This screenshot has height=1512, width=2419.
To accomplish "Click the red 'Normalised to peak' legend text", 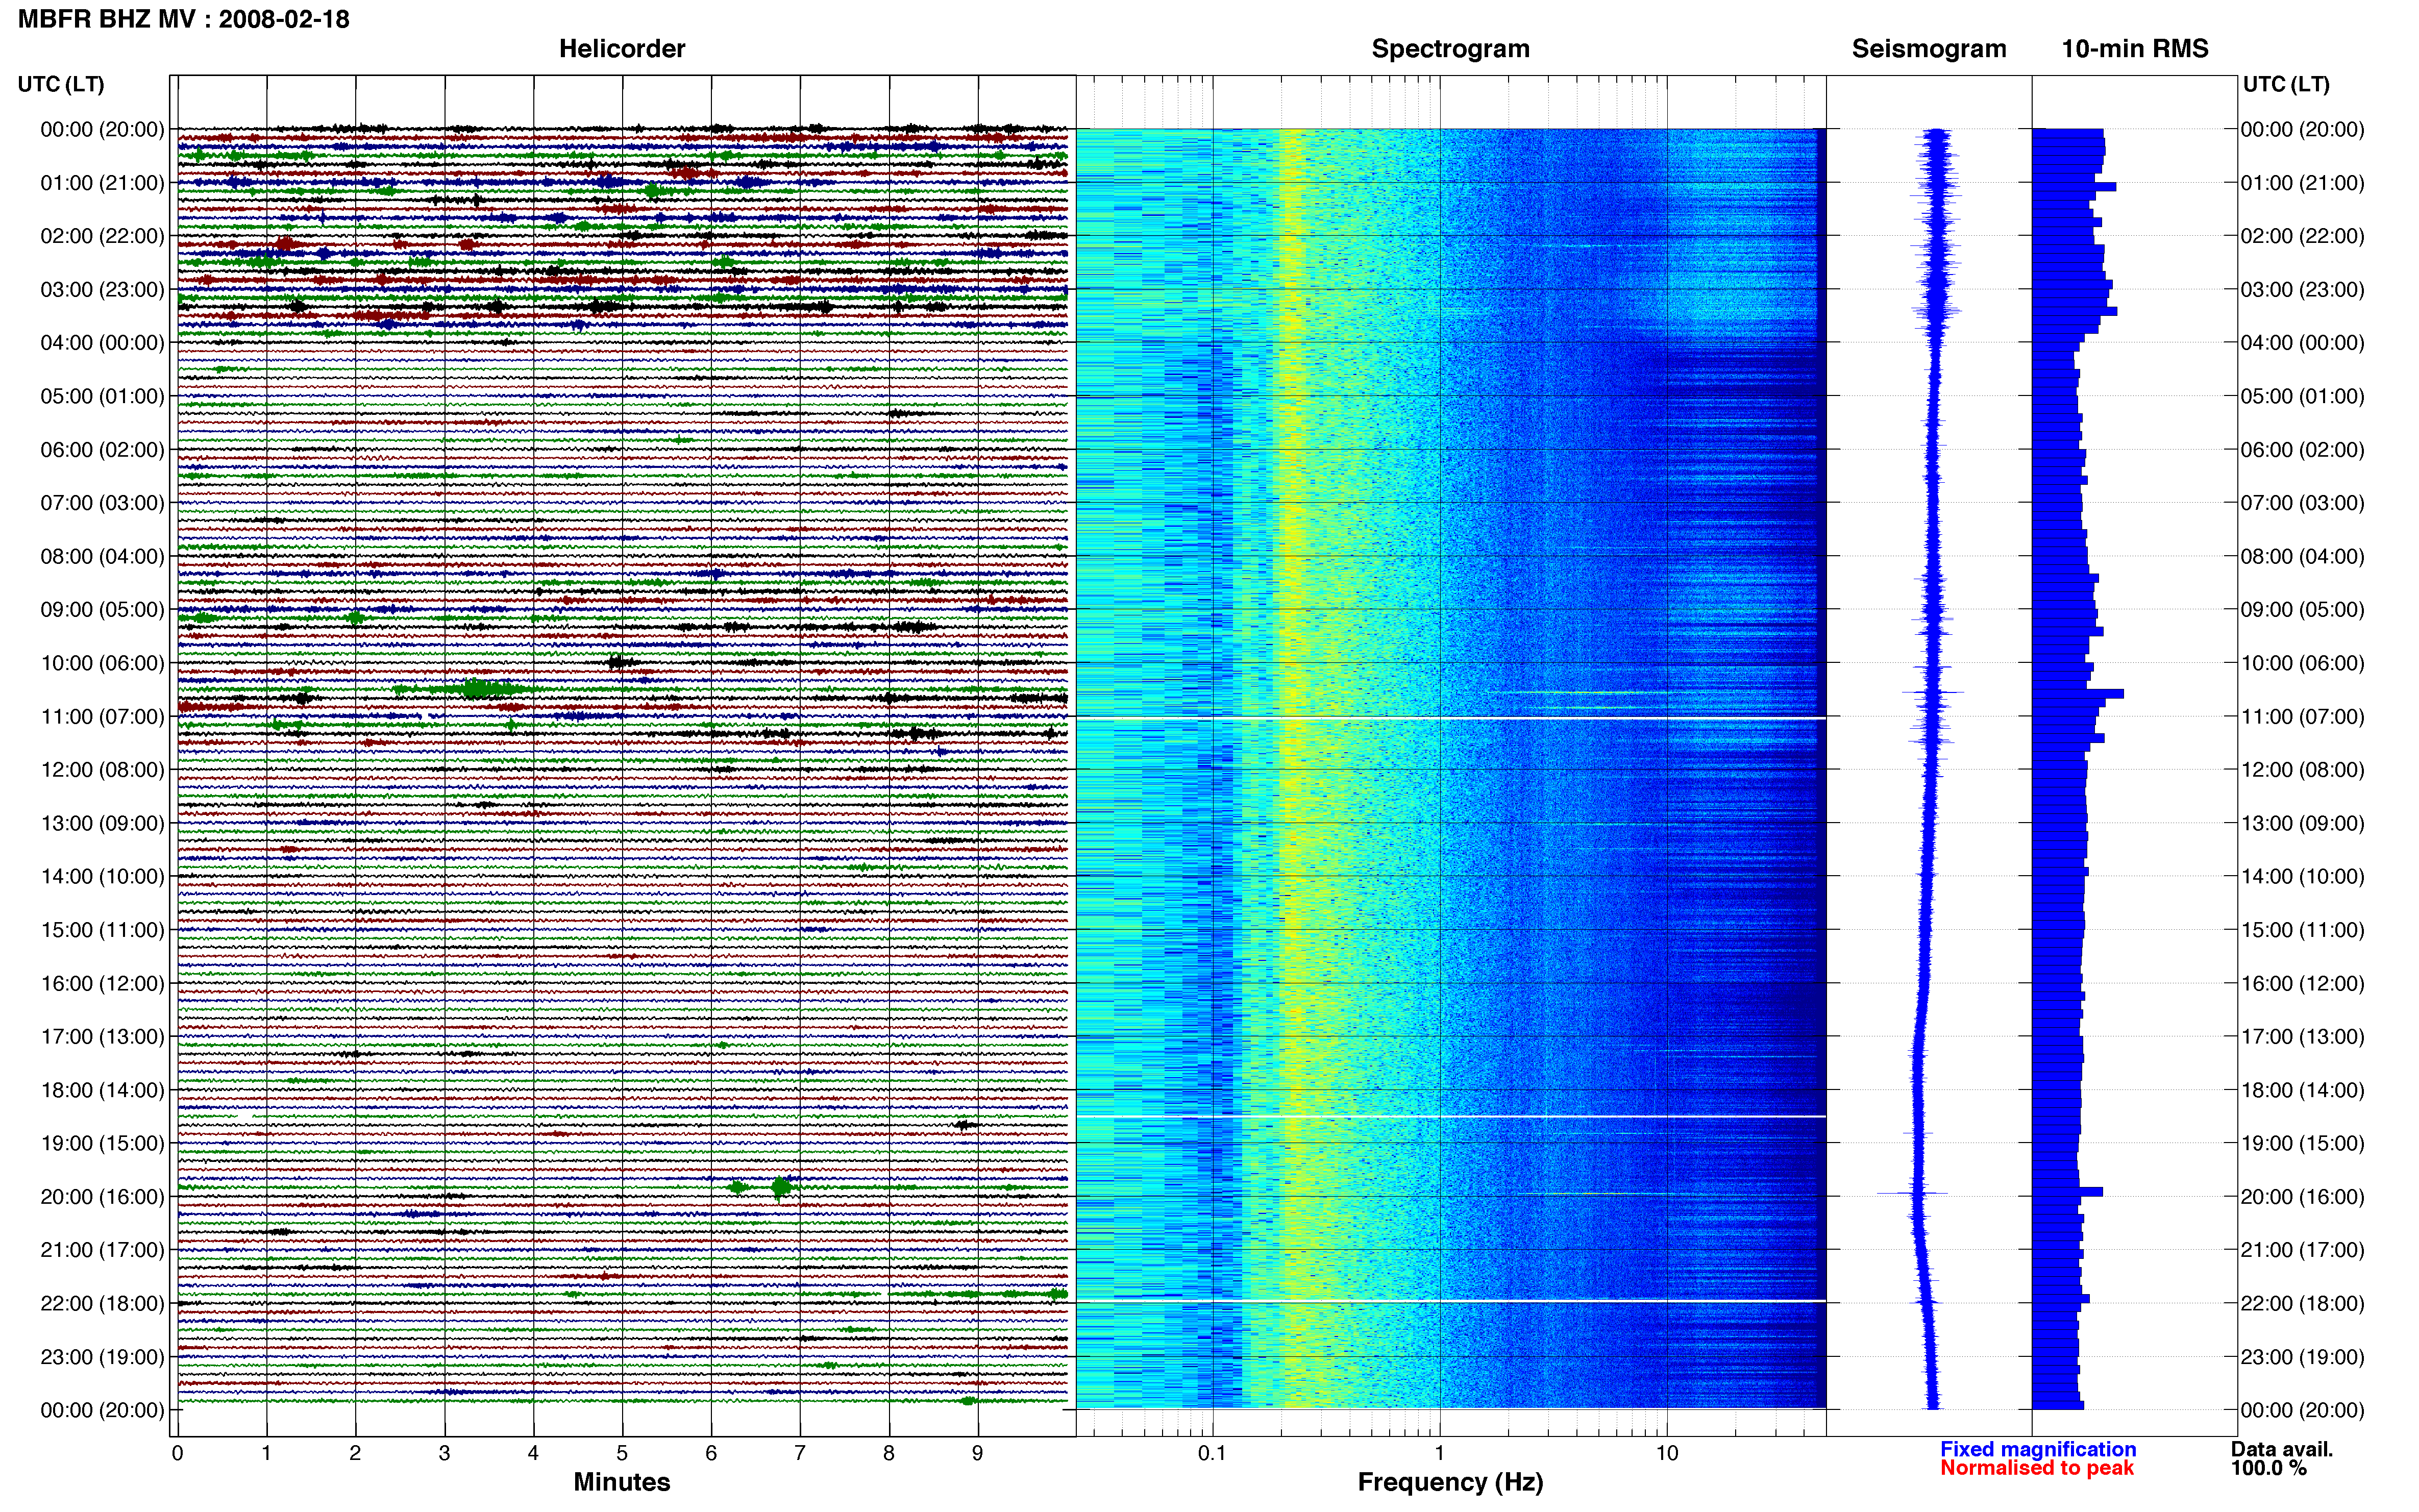I will [x=2037, y=1468].
